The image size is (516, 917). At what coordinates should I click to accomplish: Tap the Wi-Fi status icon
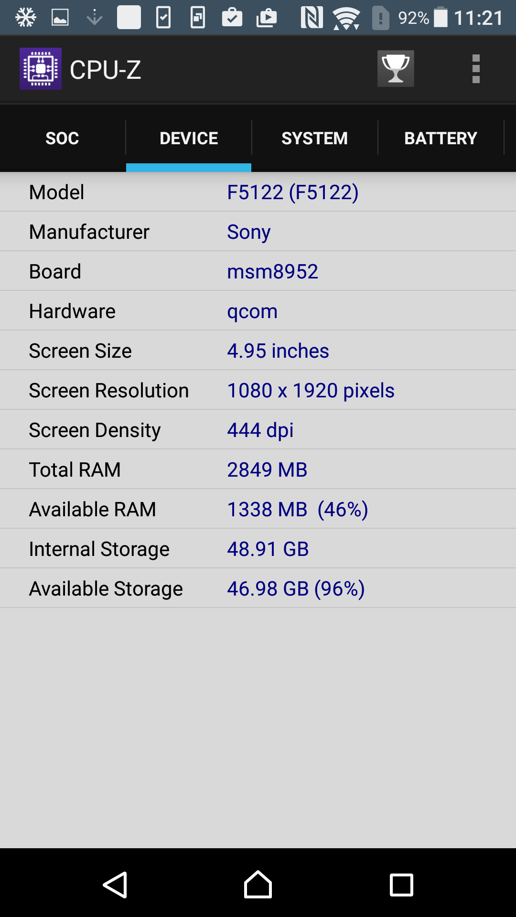click(x=346, y=19)
